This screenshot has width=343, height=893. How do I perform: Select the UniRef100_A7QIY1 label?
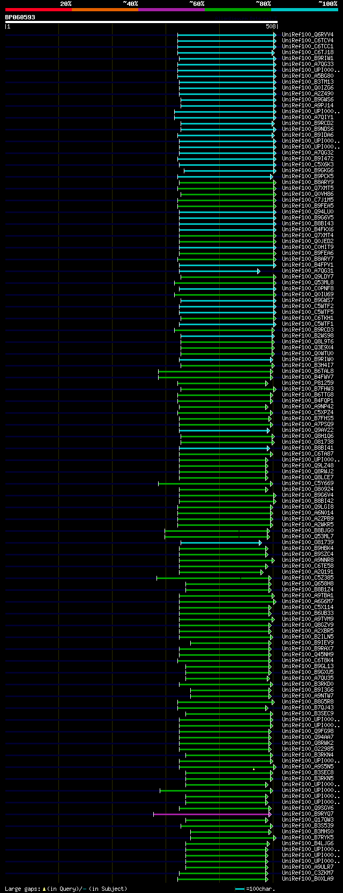308,118
